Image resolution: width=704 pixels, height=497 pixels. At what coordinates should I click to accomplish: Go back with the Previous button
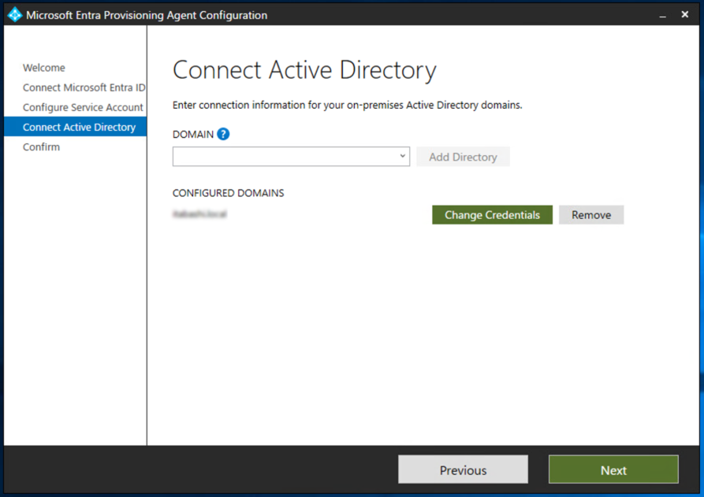click(463, 469)
